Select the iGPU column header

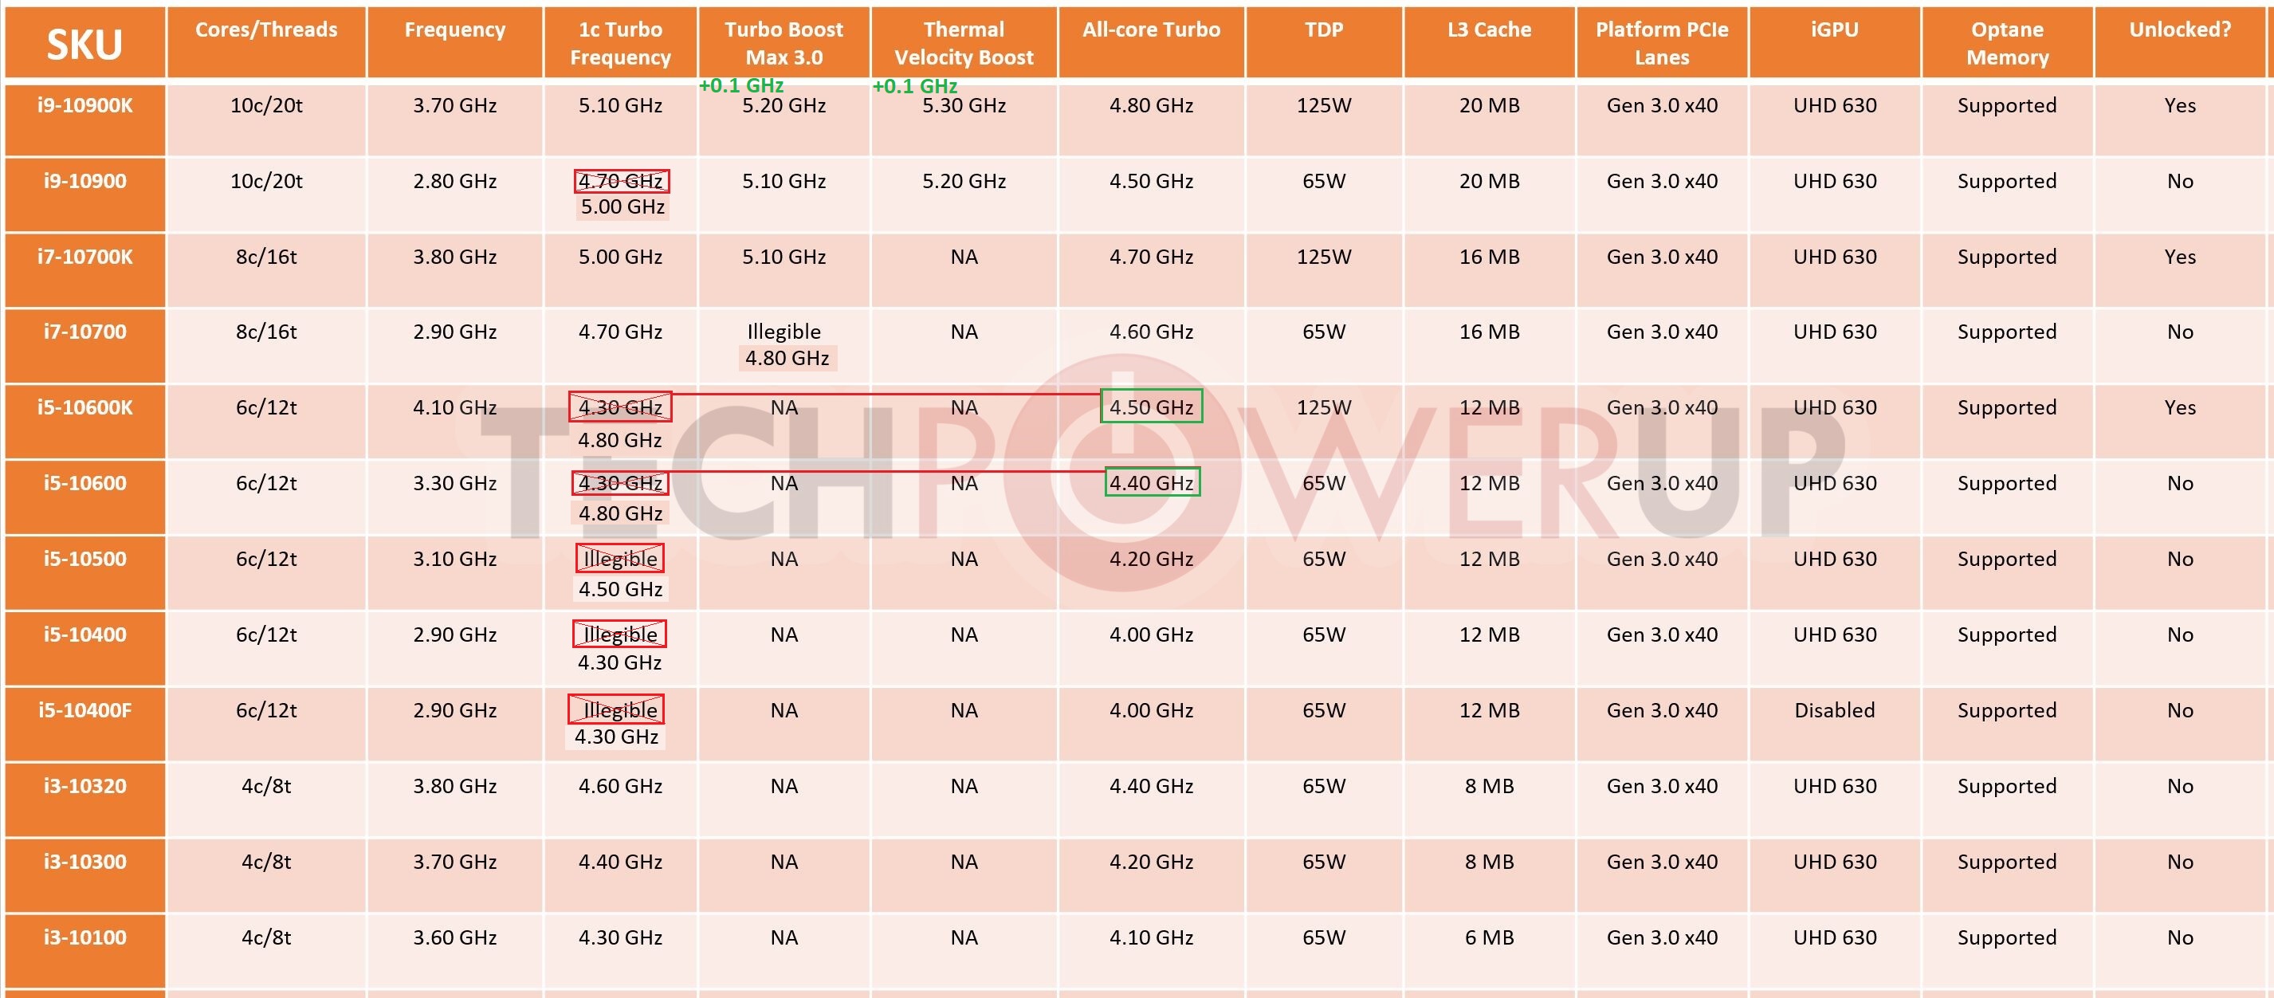1834,42
